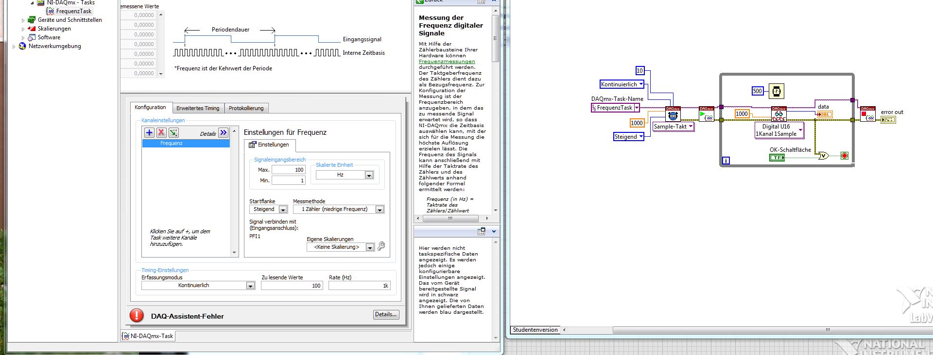Click the NI-DAQmx Tasks folder icon
933x355 pixels.
pos(41,2)
